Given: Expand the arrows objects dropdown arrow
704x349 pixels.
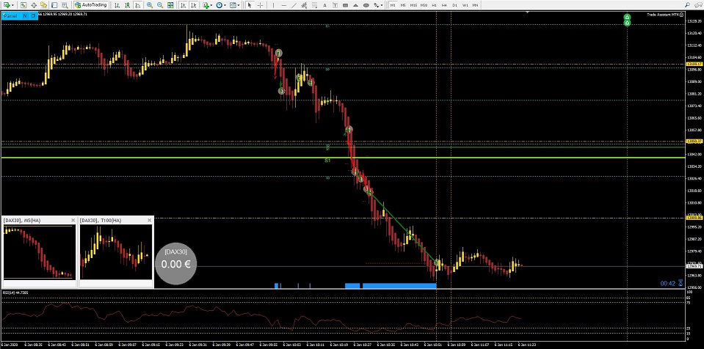Looking at the screenshot, I should tap(382, 5).
